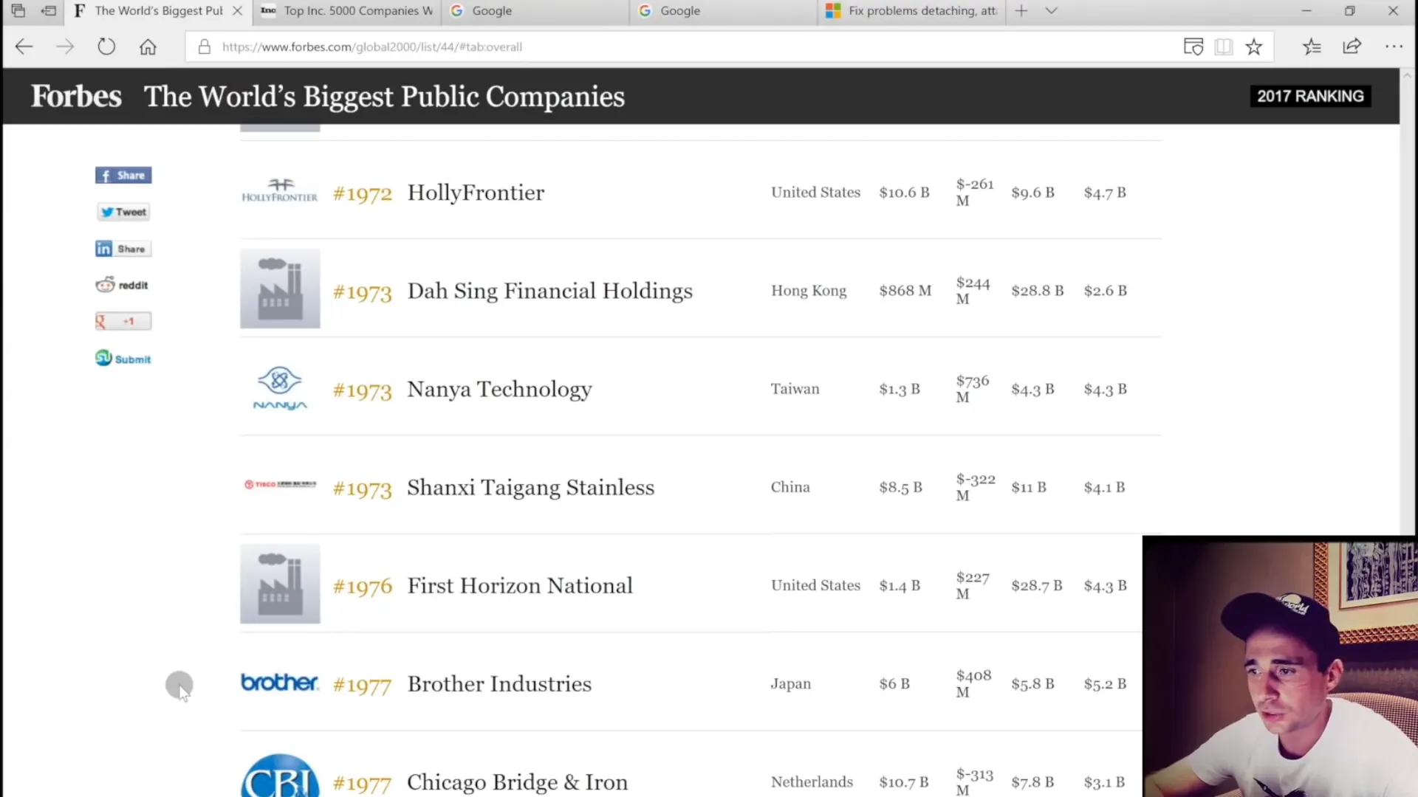
Task: Click the browser forward arrow
Action: coord(65,47)
